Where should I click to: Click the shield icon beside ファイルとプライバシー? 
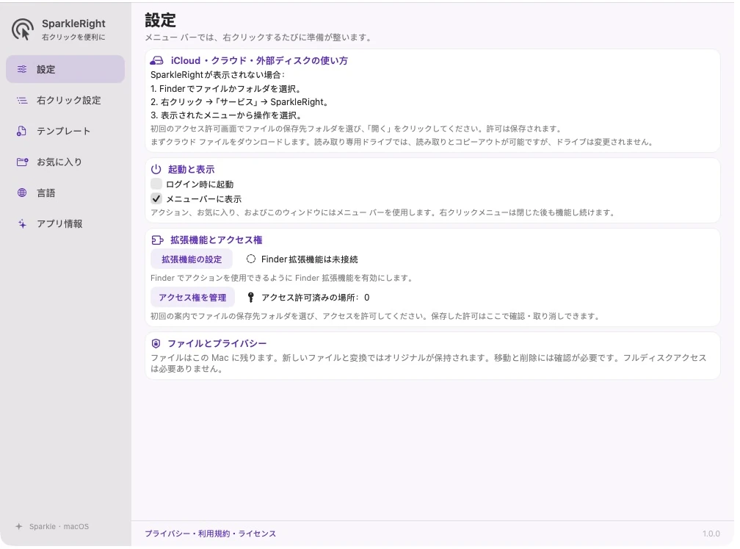(x=156, y=343)
